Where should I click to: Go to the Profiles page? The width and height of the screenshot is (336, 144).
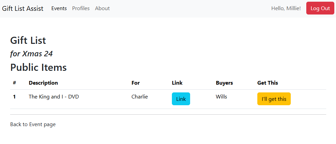(x=81, y=8)
